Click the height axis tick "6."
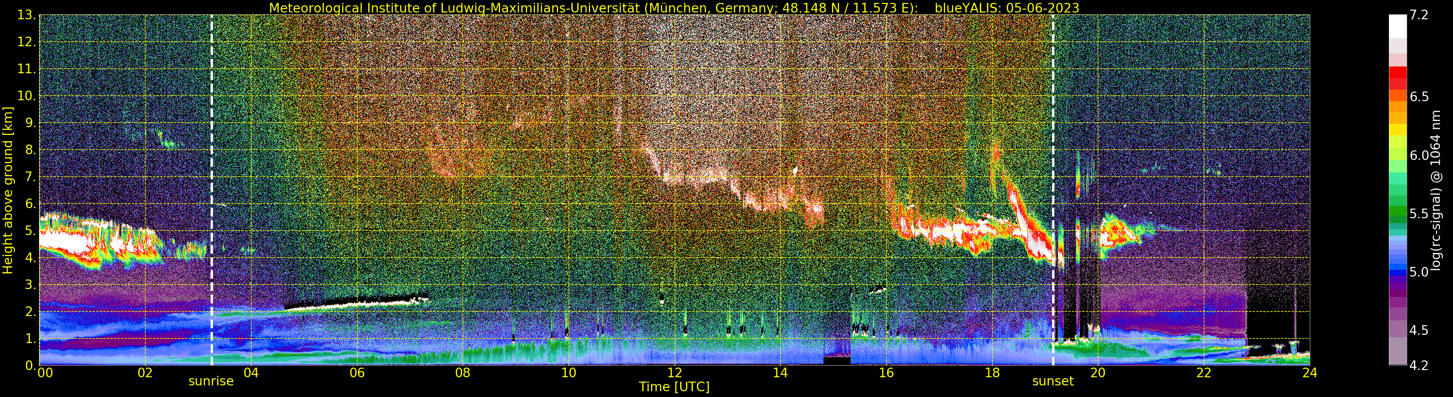 30,204
